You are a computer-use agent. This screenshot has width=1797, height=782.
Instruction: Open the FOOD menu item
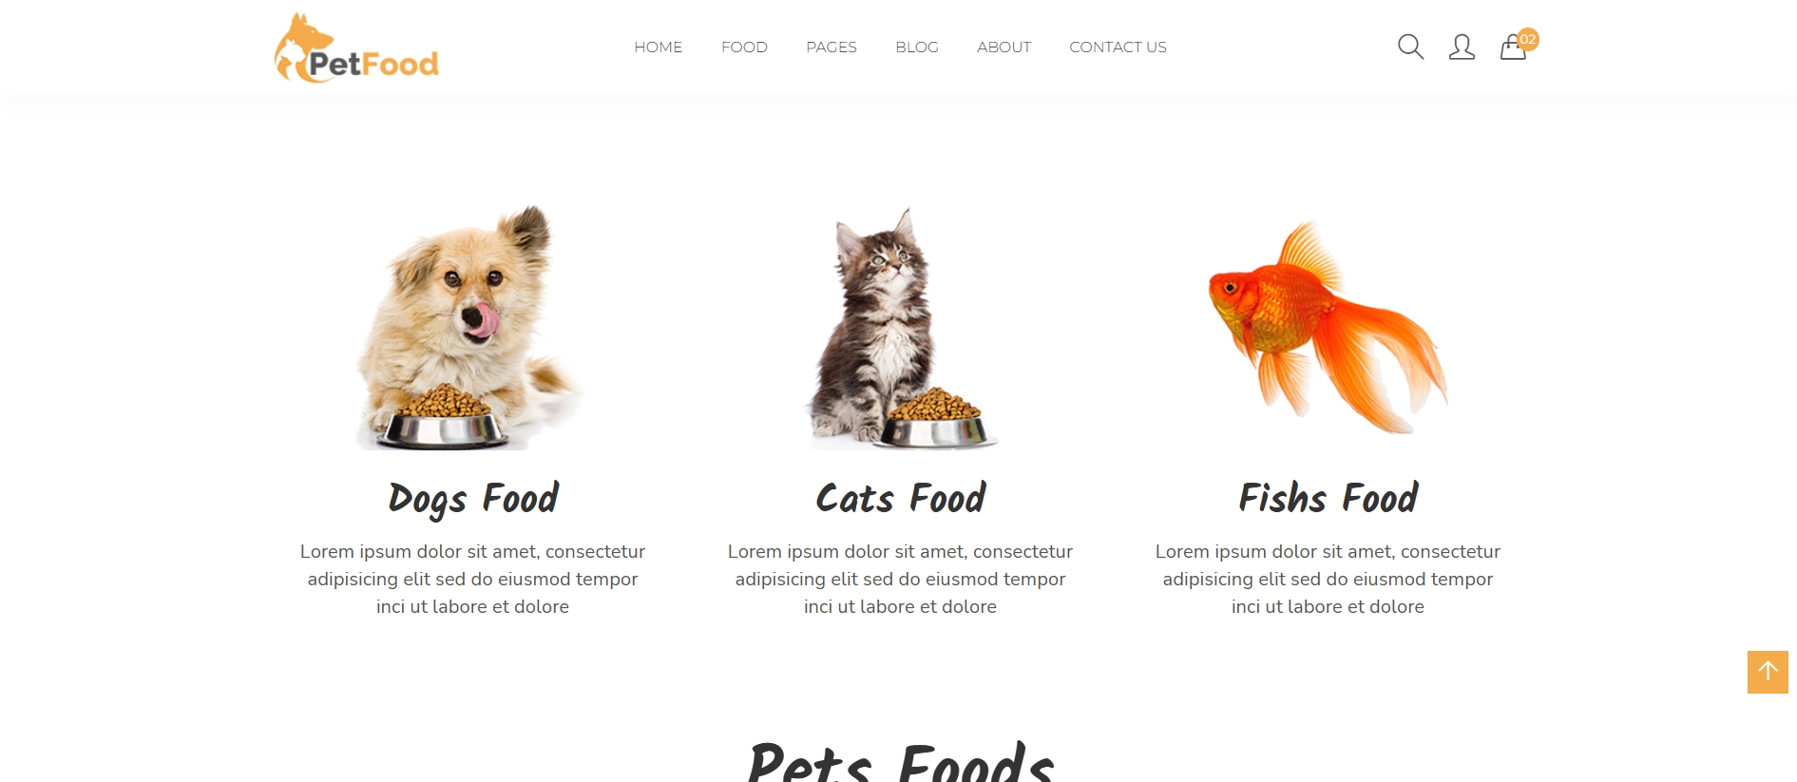click(x=744, y=47)
